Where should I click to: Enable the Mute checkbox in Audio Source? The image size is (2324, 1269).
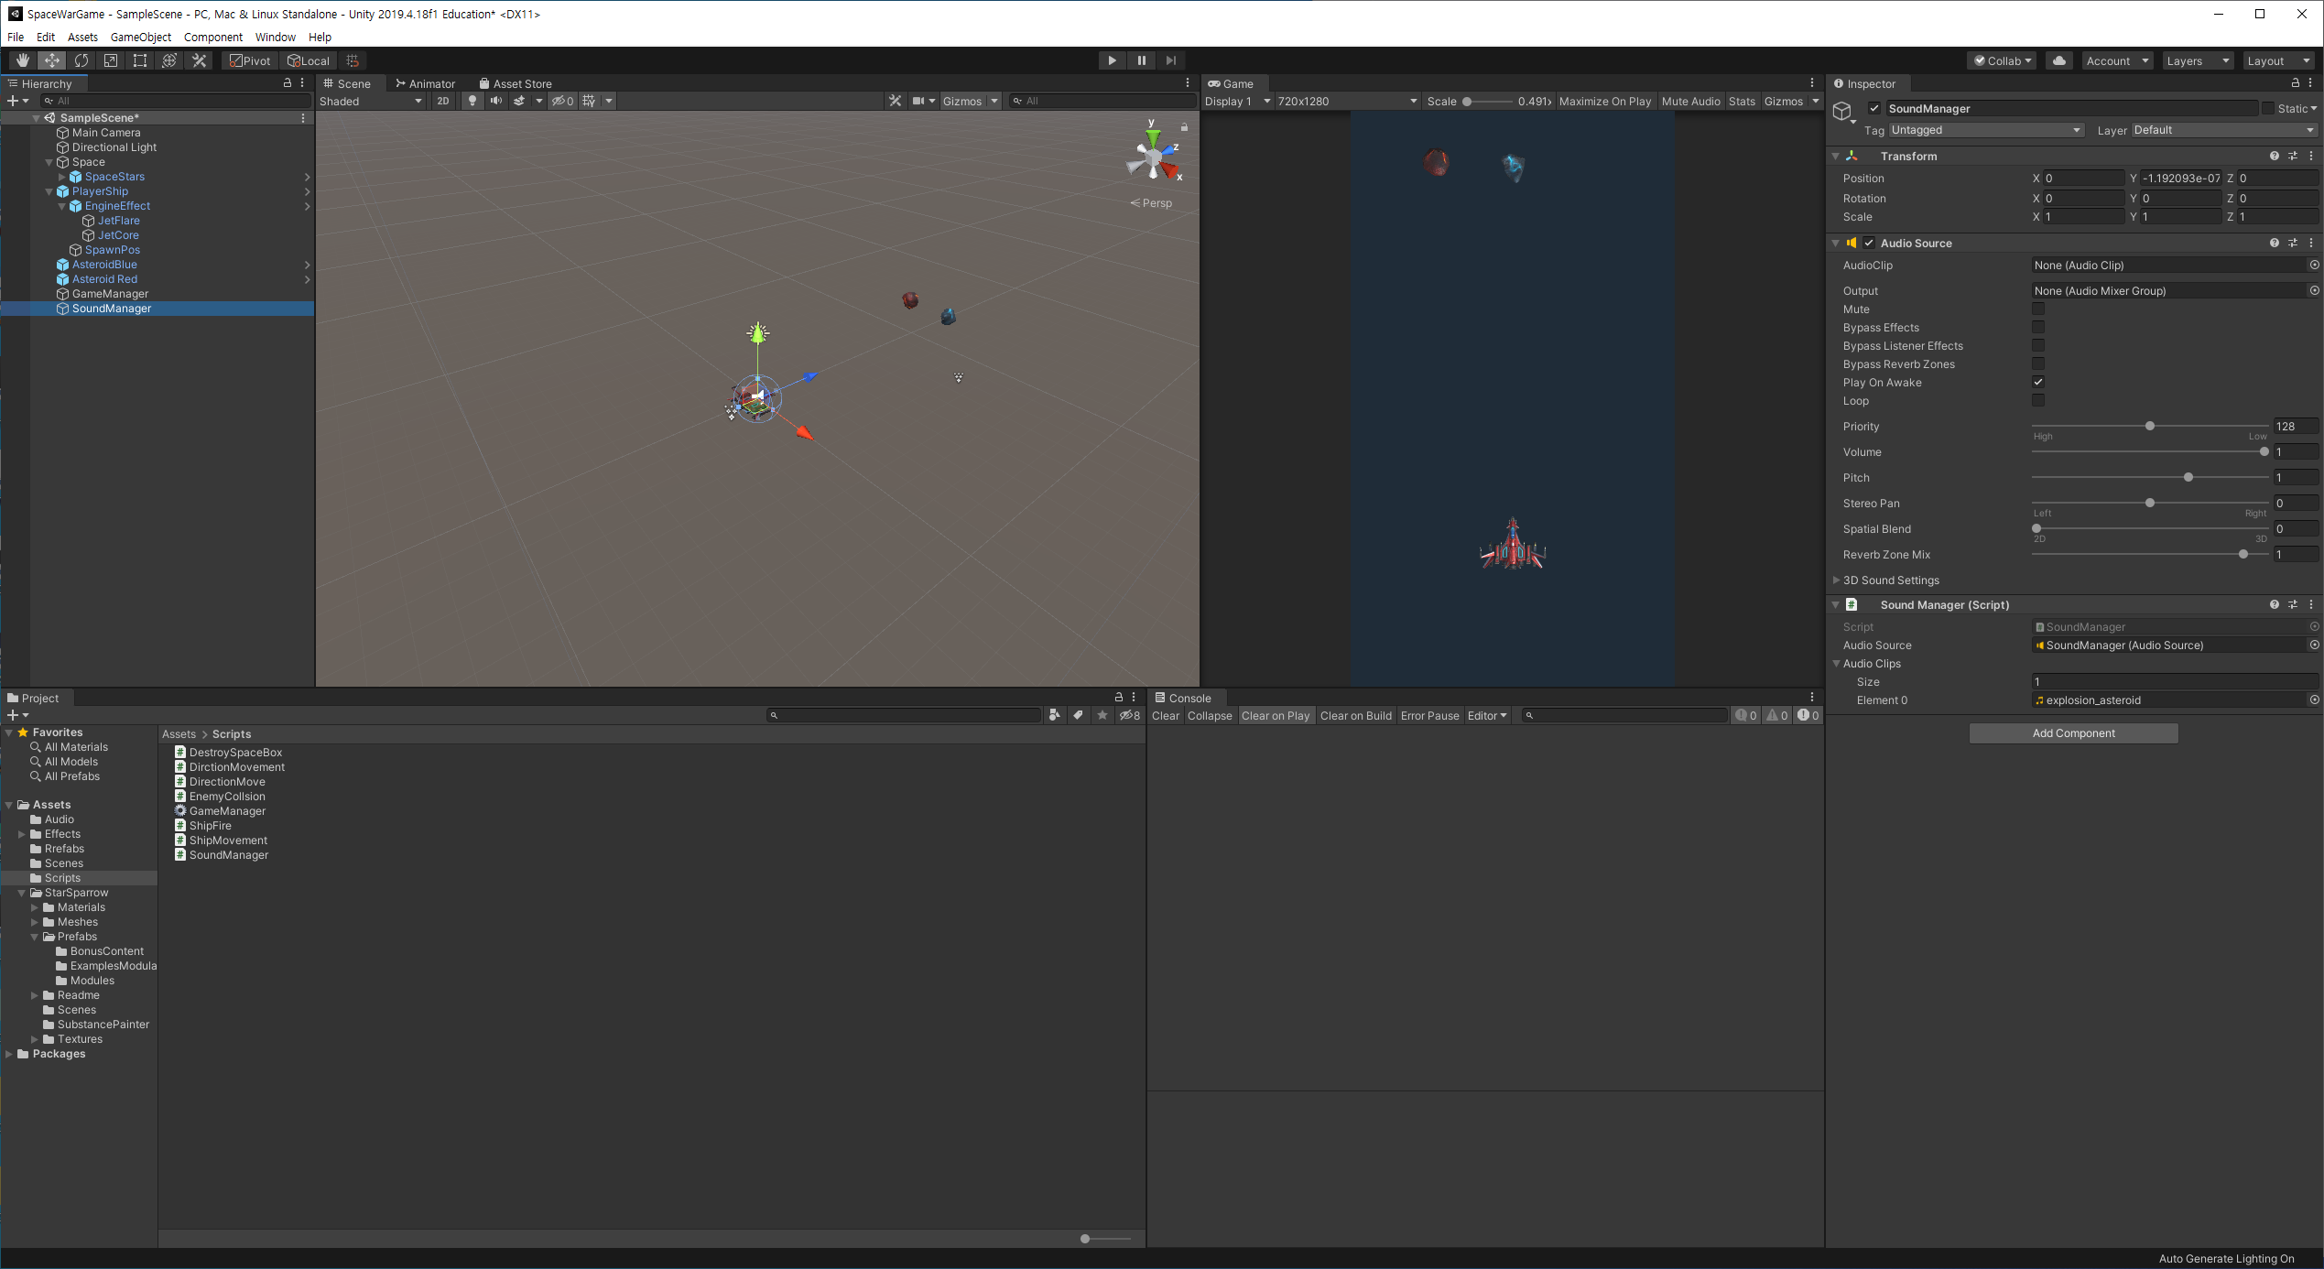coord(2038,309)
